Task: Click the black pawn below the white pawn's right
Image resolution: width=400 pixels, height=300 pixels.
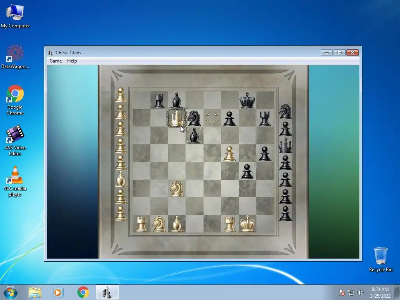Action: pos(247,171)
